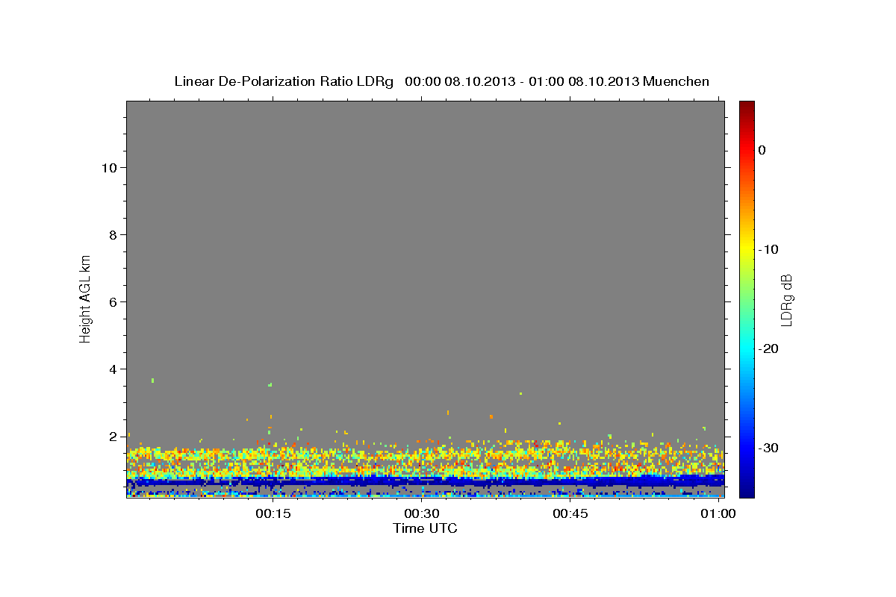Click the height tick label 8
Viewport: 896px width, 597px height.
[113, 235]
